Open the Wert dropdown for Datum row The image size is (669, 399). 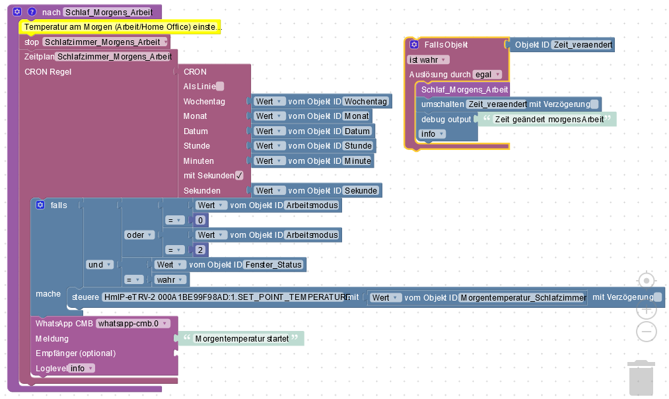[x=268, y=131]
